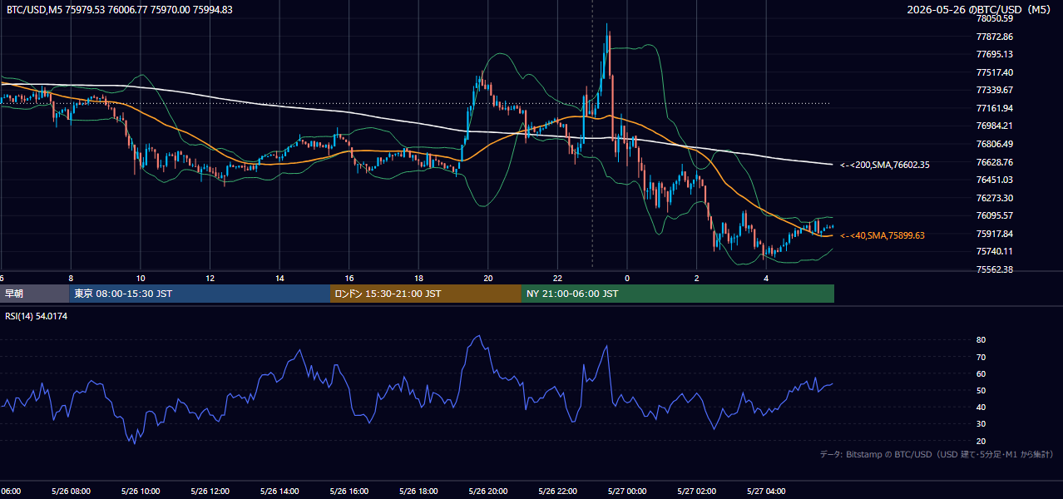Viewport: 1063px width, 499px height.
Task: Click price axis value 77695.13
Action: pos(994,54)
